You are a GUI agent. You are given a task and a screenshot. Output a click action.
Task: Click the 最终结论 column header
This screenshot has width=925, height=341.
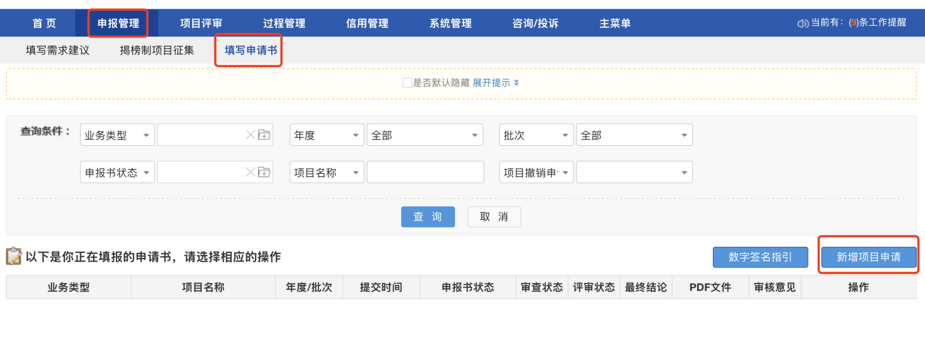(646, 287)
